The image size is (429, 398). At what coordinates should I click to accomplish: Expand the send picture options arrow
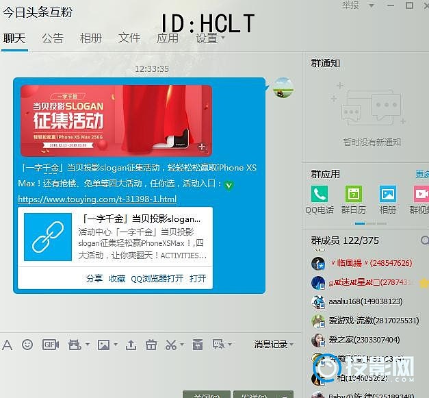pos(116,344)
